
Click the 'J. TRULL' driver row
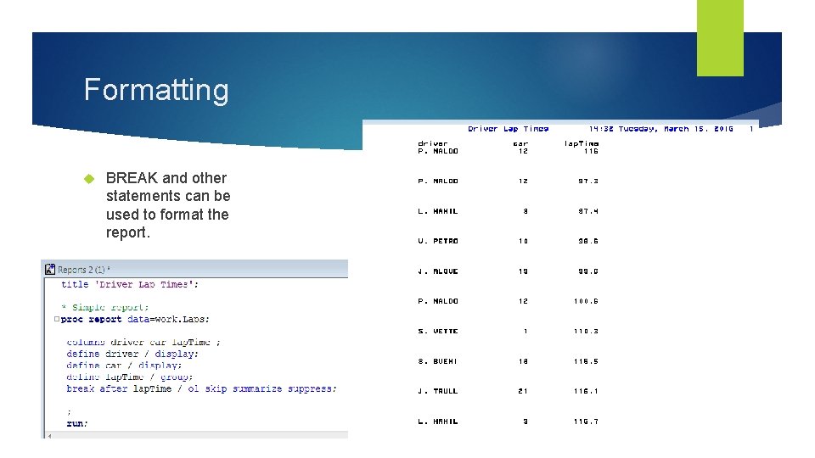pyautogui.click(x=508, y=391)
